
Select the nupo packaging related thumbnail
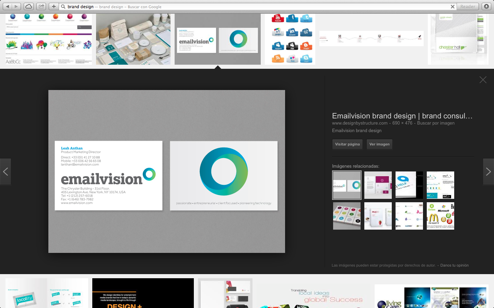click(x=378, y=216)
